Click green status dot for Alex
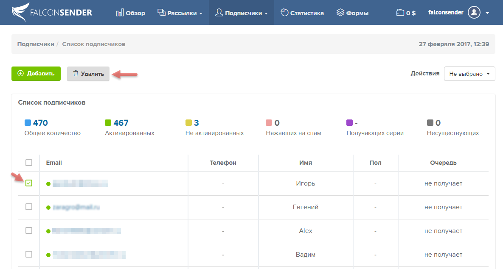The width and height of the screenshot is (503, 269). pyautogui.click(x=48, y=231)
